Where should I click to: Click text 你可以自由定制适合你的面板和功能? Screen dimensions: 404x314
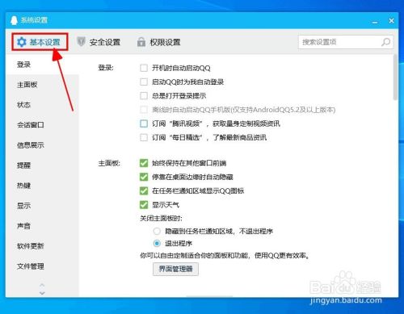[194, 255]
